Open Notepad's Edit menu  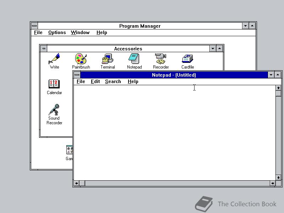[x=95, y=82]
